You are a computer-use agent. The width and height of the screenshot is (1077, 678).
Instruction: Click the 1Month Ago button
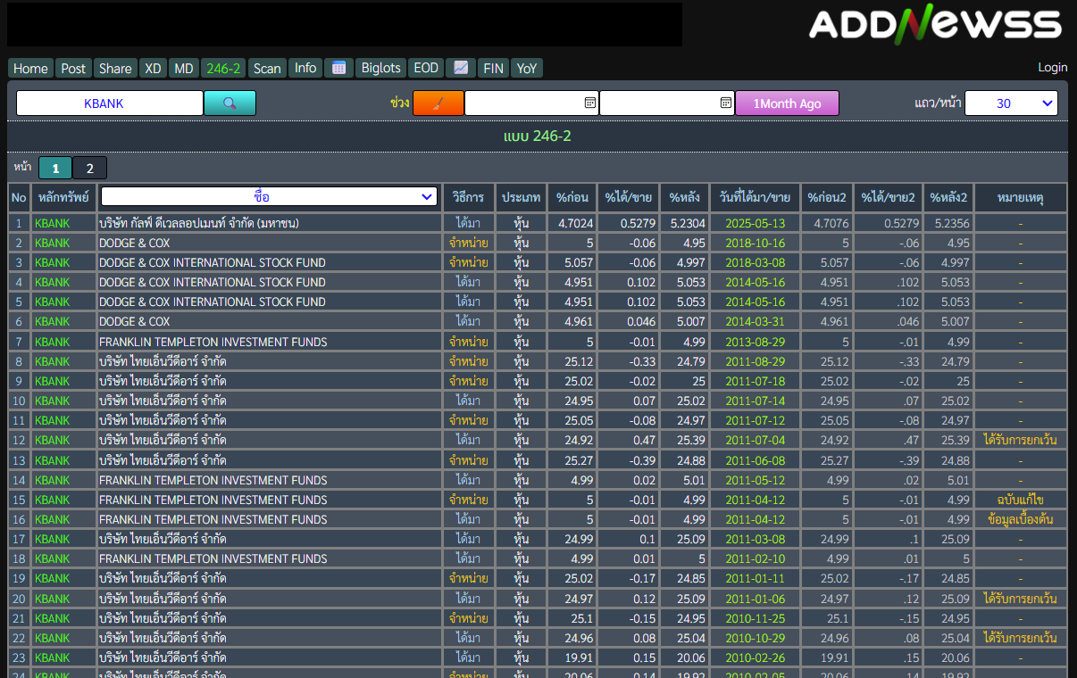point(787,103)
